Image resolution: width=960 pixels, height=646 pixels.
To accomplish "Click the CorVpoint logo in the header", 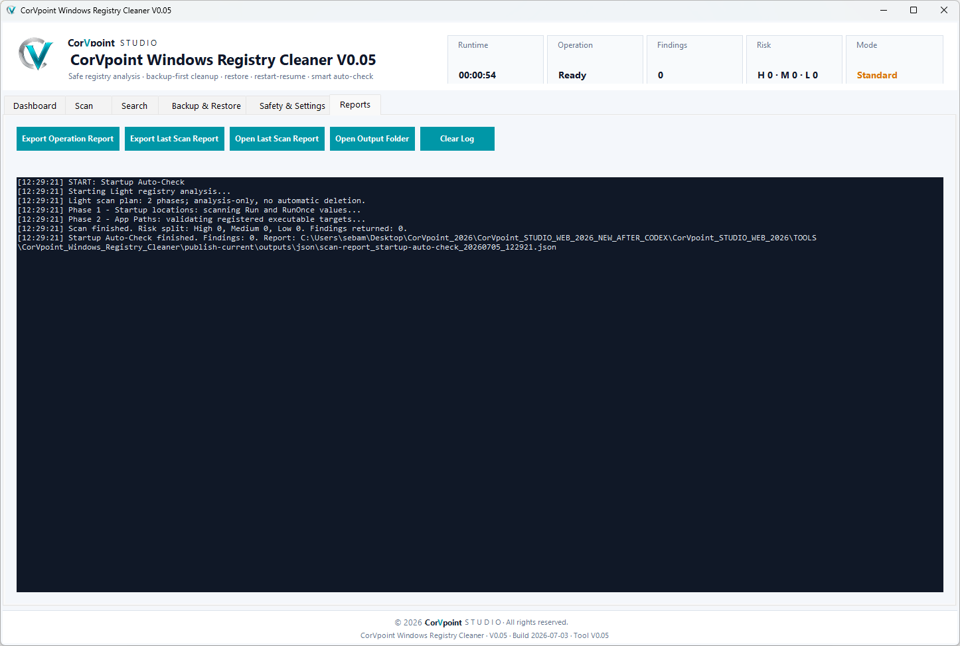I will click(x=36, y=54).
